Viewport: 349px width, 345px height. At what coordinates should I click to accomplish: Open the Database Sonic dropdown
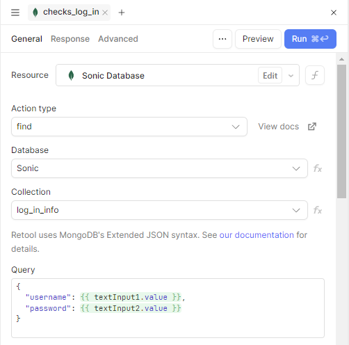pos(159,168)
